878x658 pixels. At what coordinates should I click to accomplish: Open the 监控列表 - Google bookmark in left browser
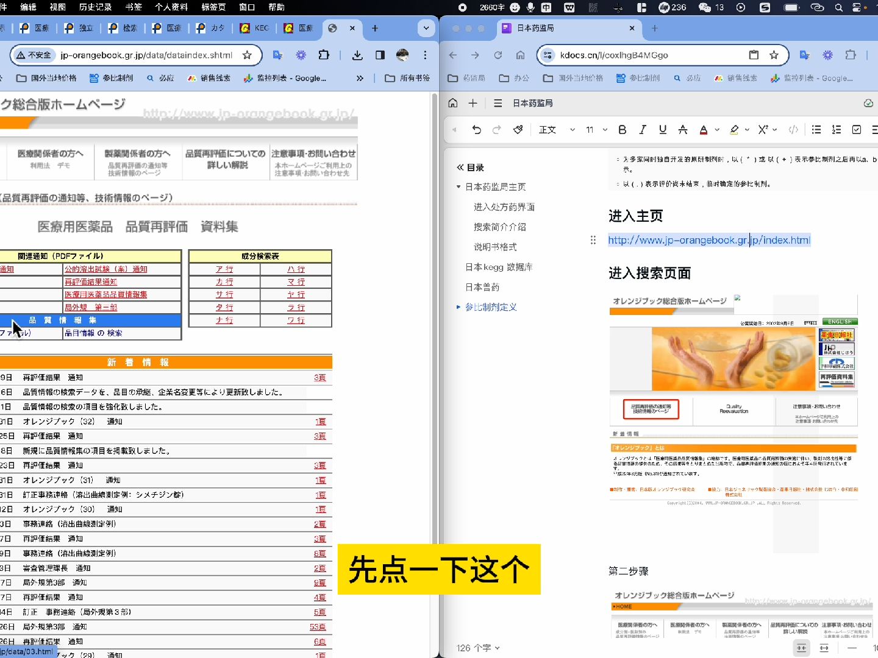pos(285,78)
